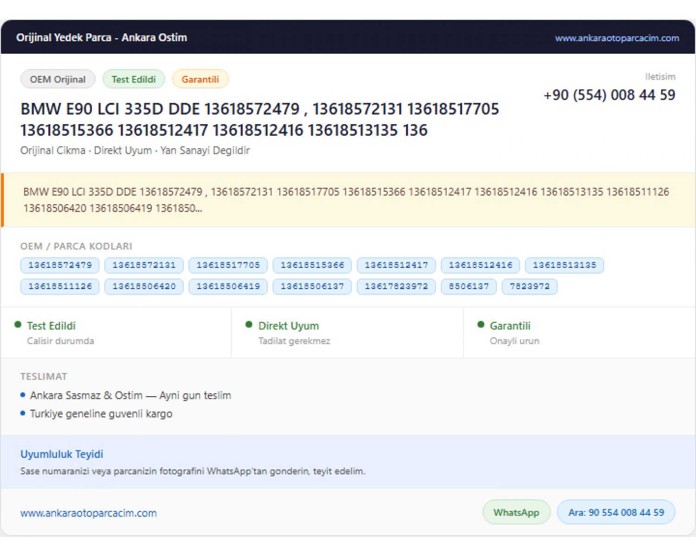696x556 pixels.
Task: Click part code chip 13618511126
Action: tap(60, 286)
